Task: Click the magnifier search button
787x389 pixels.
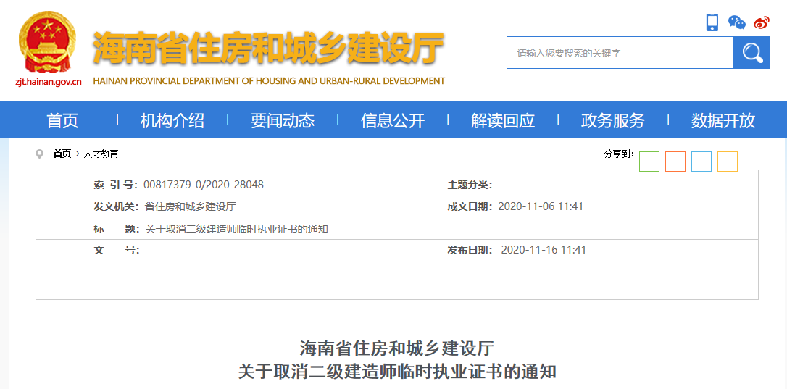Action: click(751, 53)
